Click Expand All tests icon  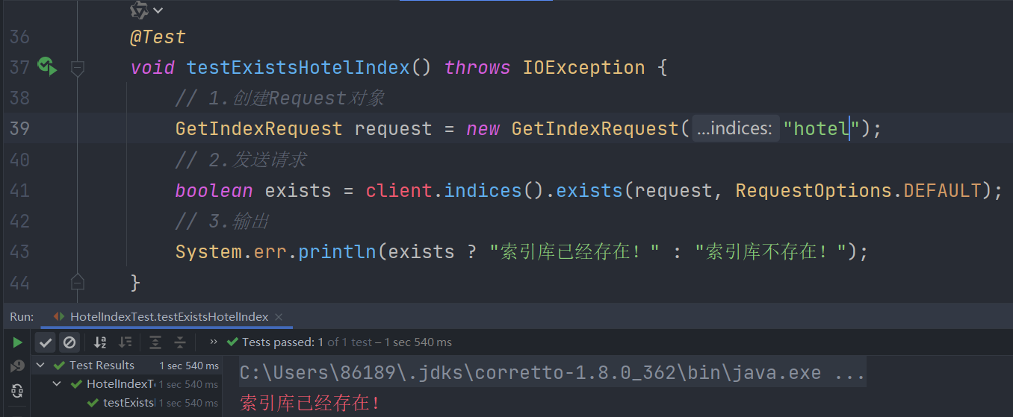pos(155,342)
